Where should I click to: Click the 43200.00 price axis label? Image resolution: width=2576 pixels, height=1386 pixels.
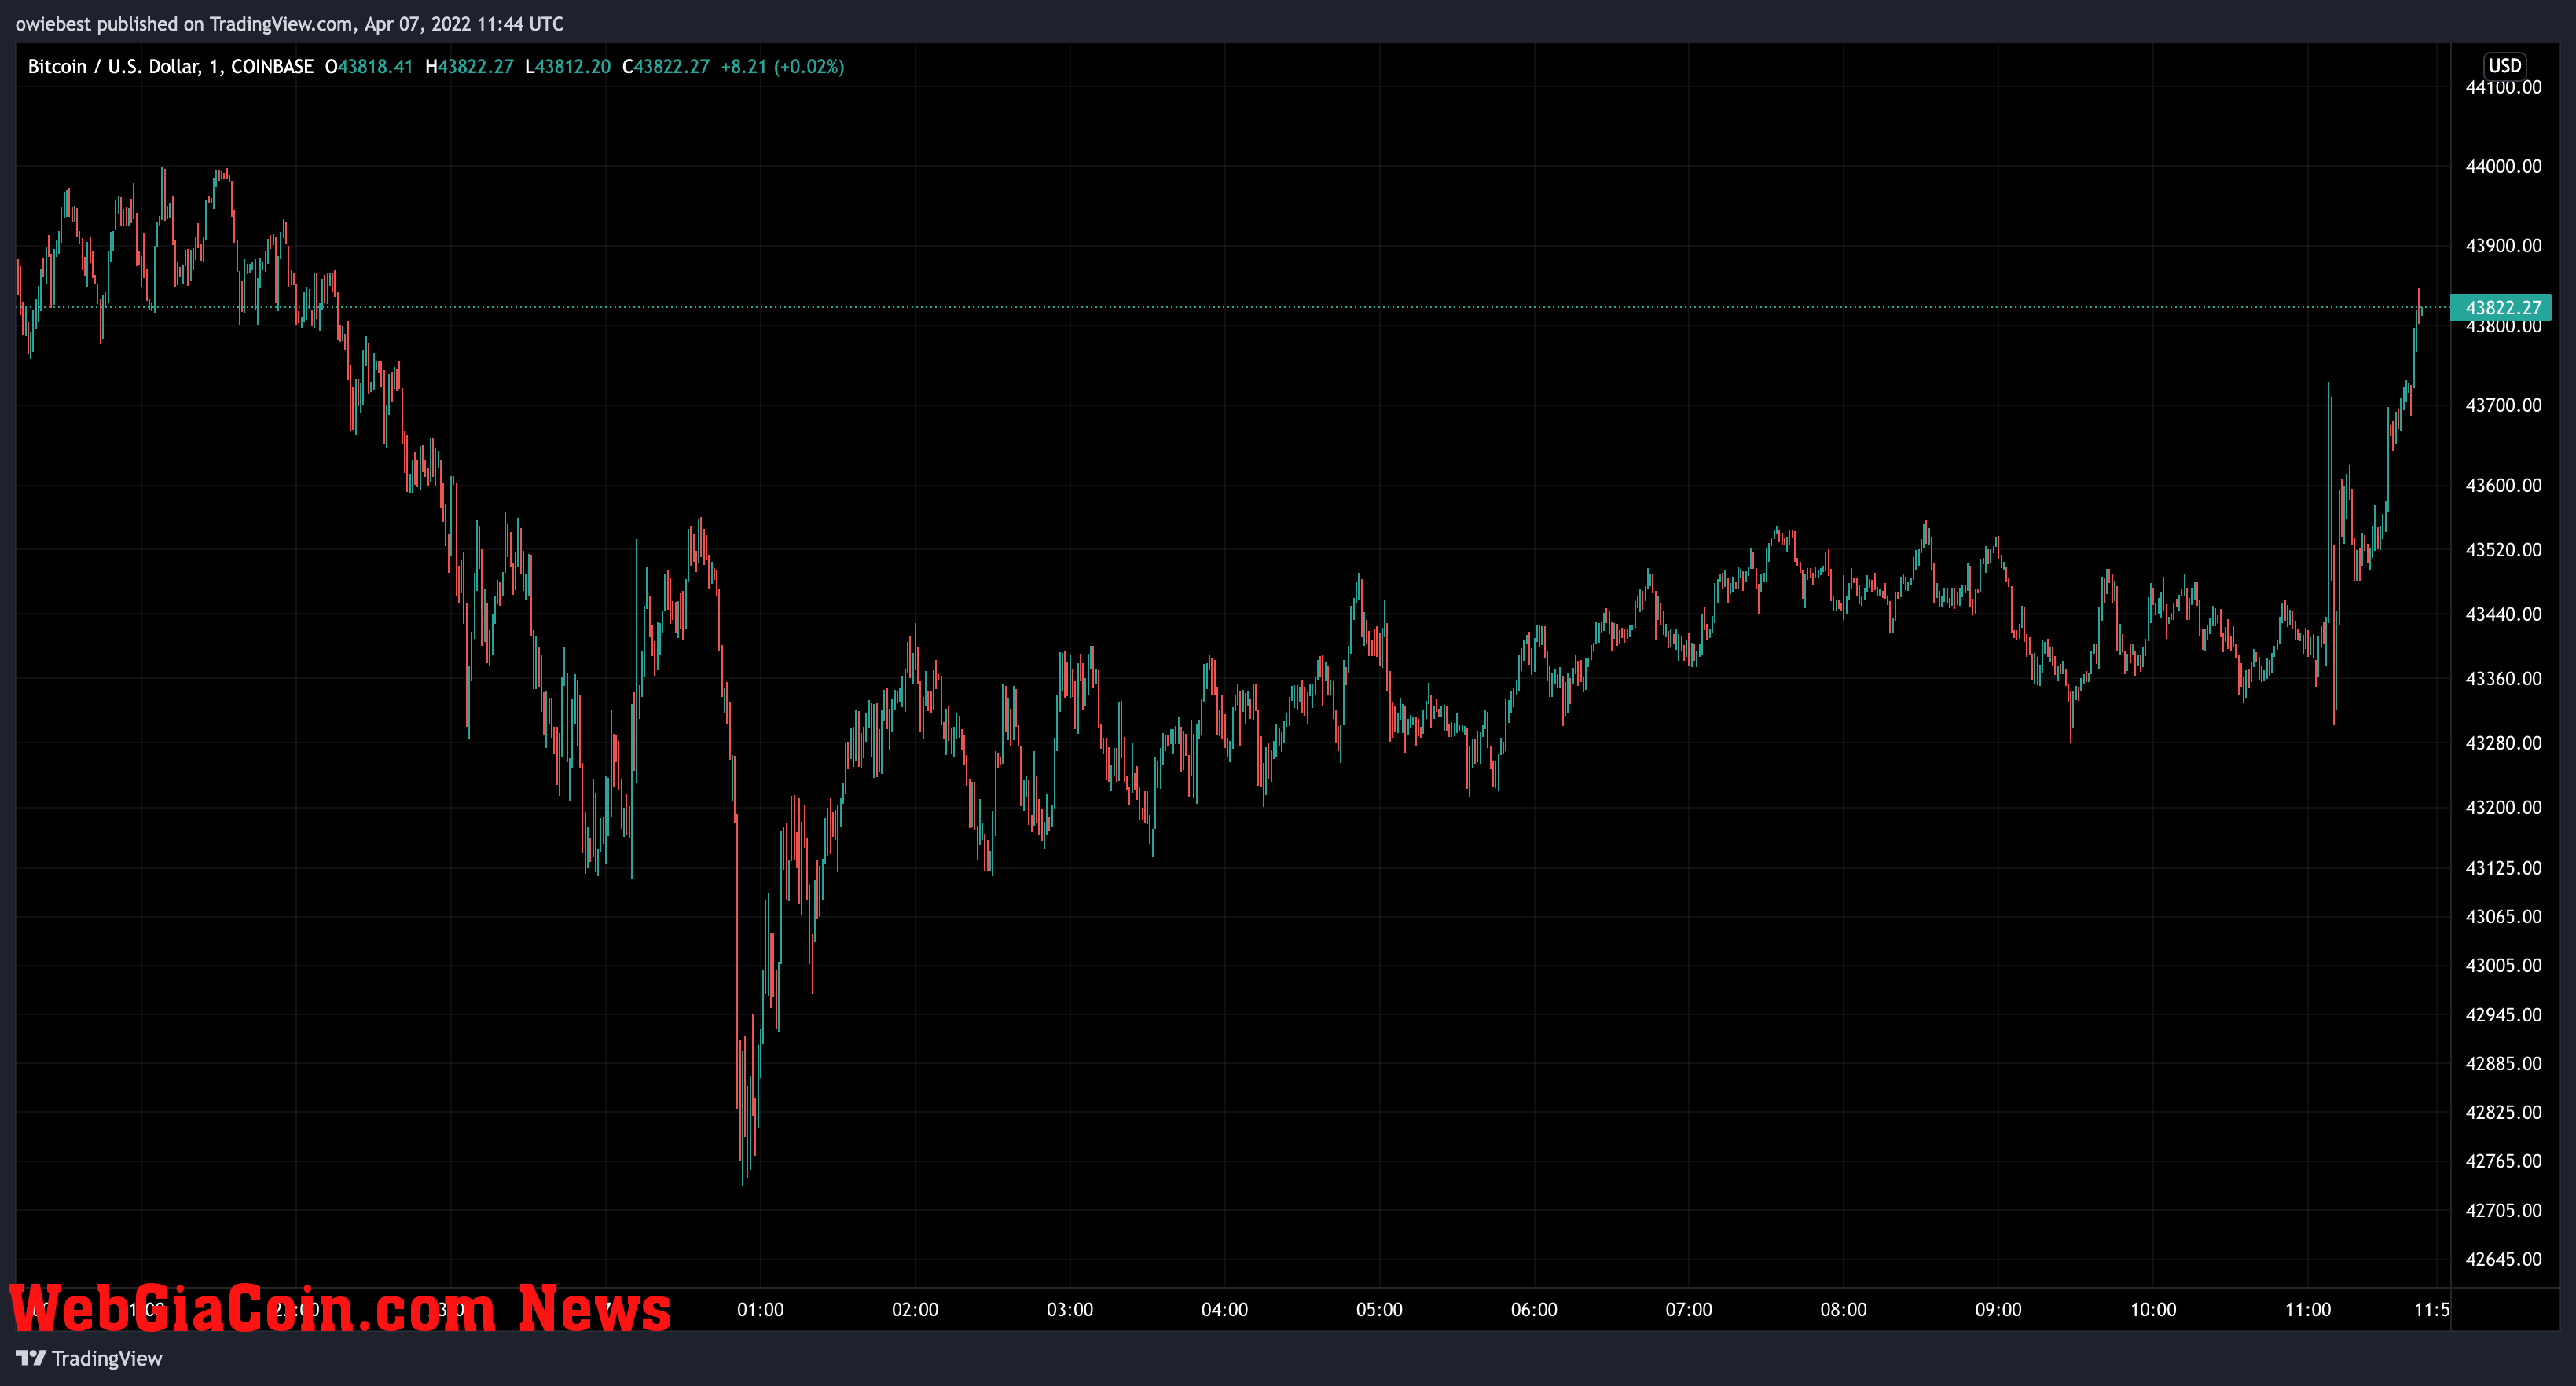[2503, 807]
